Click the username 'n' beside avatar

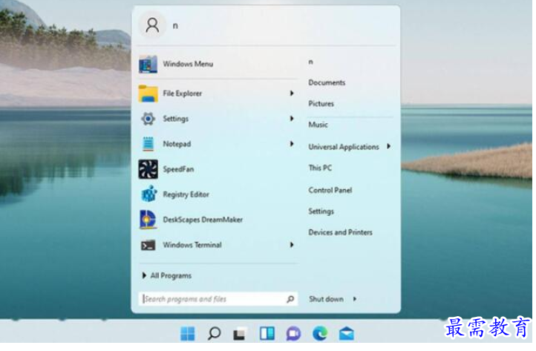pos(175,26)
